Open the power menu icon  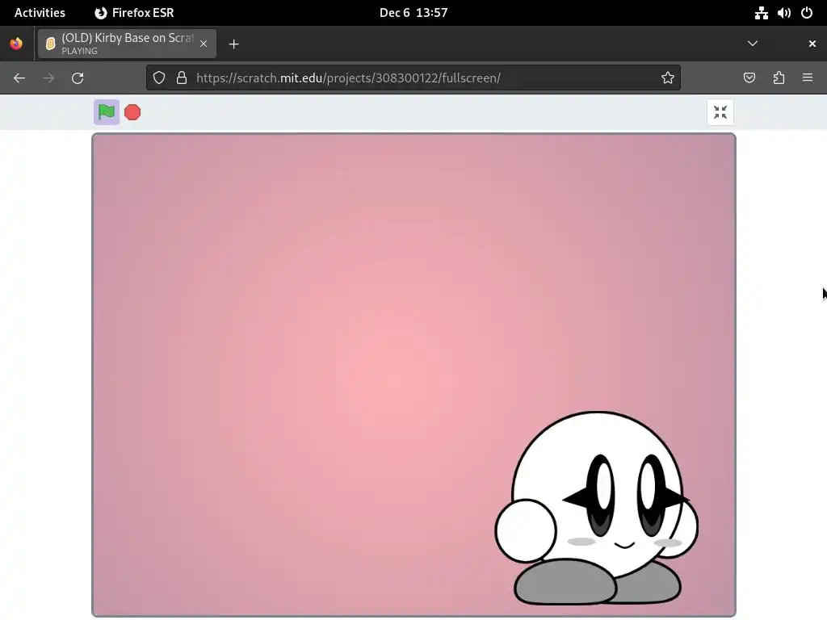(807, 13)
